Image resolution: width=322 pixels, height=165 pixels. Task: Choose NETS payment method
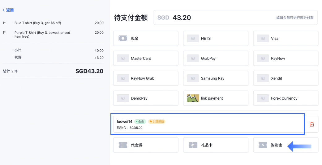click(216, 38)
